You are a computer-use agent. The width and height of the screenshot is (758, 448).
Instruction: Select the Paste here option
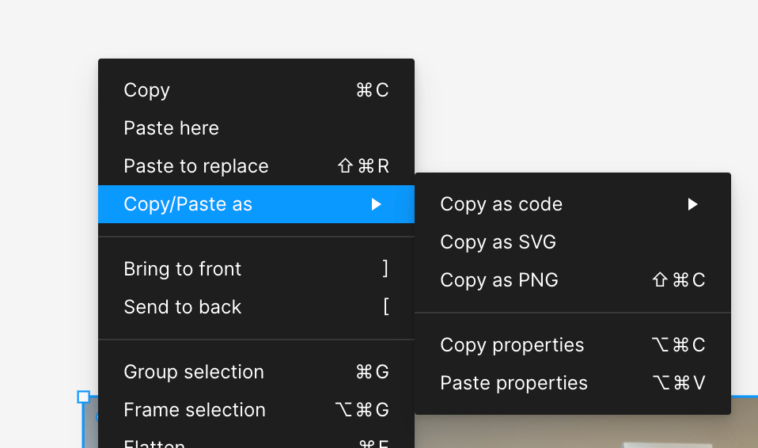(x=171, y=128)
